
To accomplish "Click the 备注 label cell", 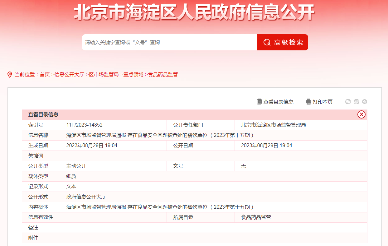I will pyautogui.click(x=41, y=228).
